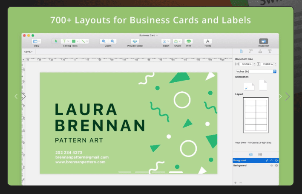Select the landscape orientation page icon
Screen dimensions: 302x194
[x=249, y=87]
